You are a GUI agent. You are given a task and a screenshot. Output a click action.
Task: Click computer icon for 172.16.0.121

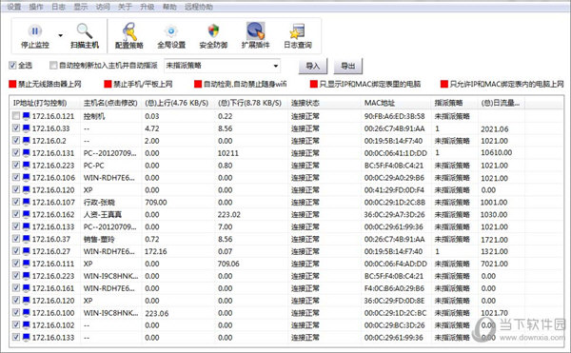(27, 116)
